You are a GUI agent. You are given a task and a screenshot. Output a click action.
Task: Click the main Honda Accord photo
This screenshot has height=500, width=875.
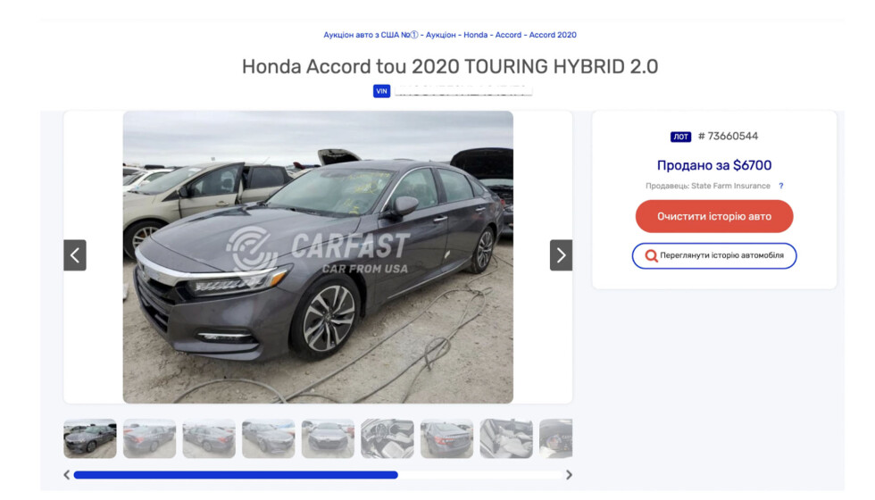pyautogui.click(x=318, y=257)
